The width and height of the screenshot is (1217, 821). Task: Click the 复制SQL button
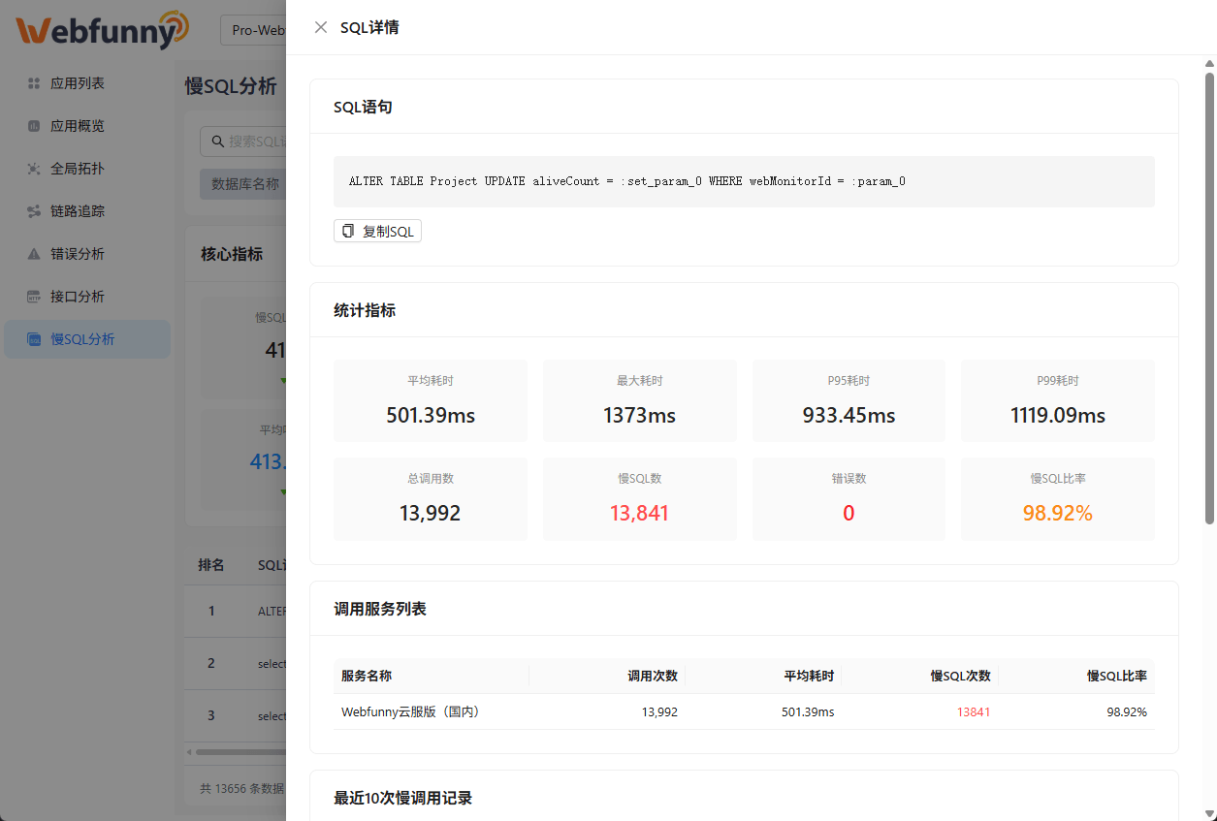tap(377, 231)
